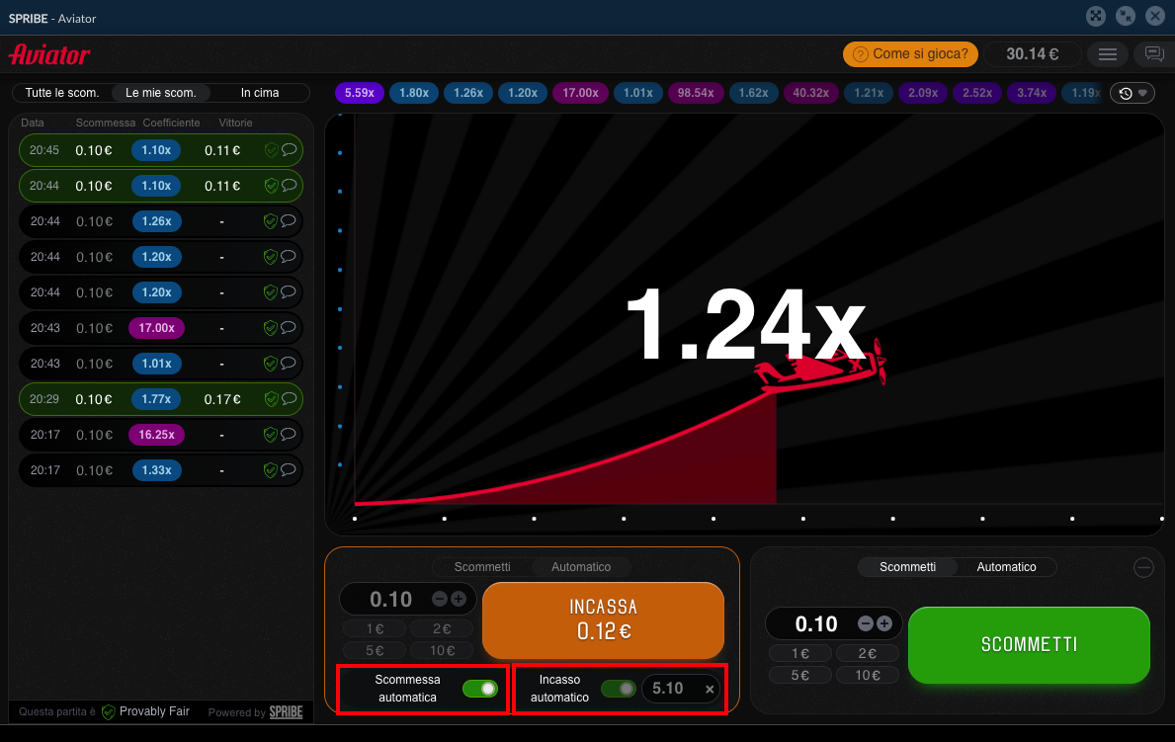Image resolution: width=1175 pixels, height=742 pixels.
Task: Expand the round history dropdown
Action: [1133, 93]
